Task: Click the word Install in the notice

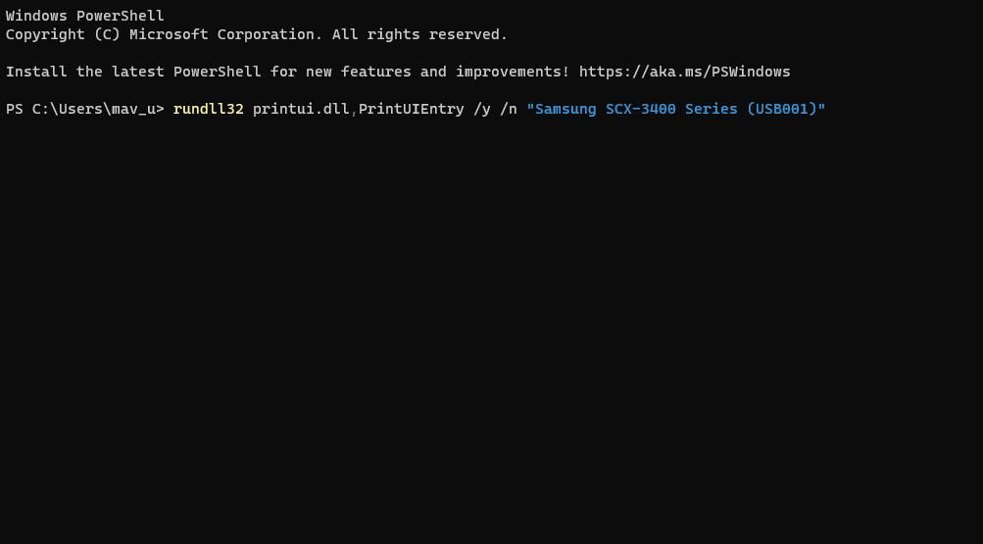Action: point(36,72)
